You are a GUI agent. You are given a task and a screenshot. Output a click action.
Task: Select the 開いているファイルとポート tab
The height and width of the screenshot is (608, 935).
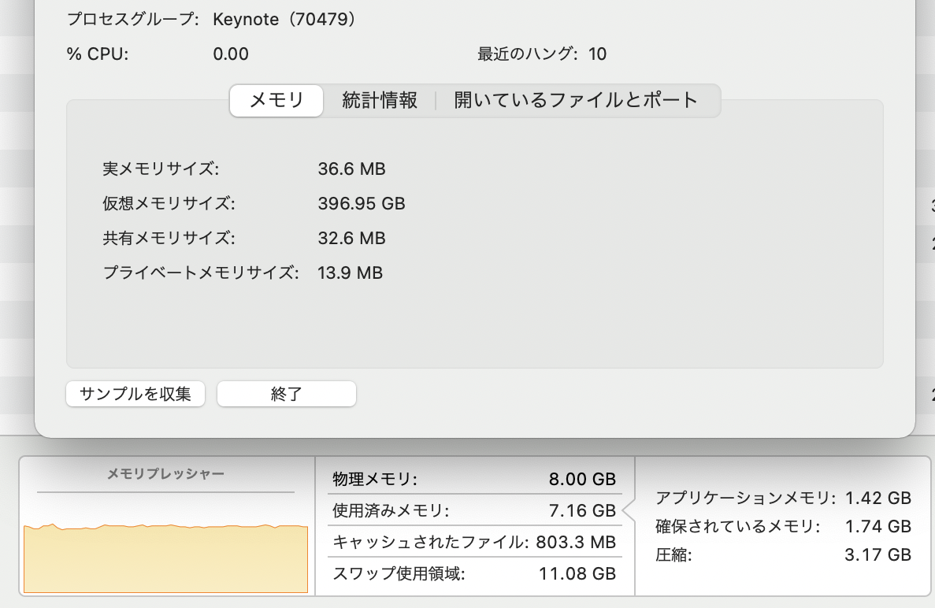click(x=576, y=101)
